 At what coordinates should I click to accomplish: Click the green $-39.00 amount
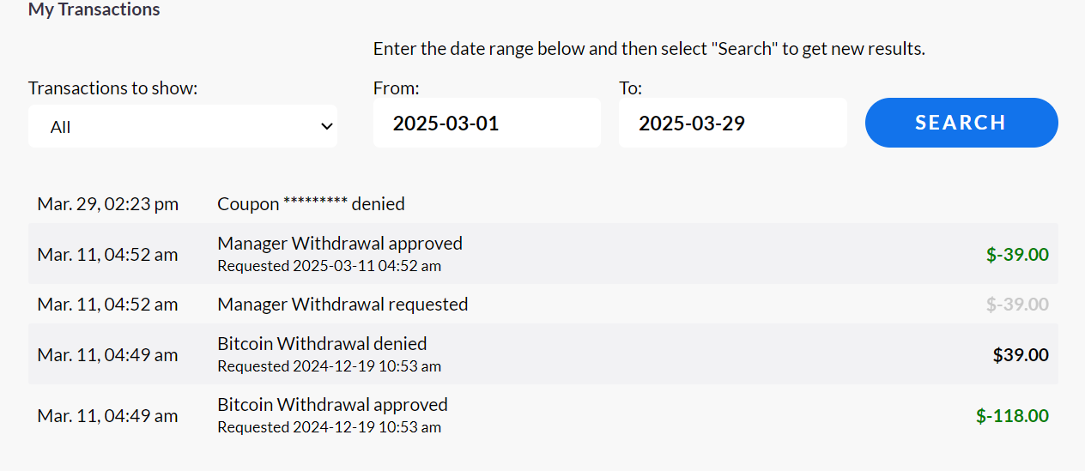point(1017,255)
